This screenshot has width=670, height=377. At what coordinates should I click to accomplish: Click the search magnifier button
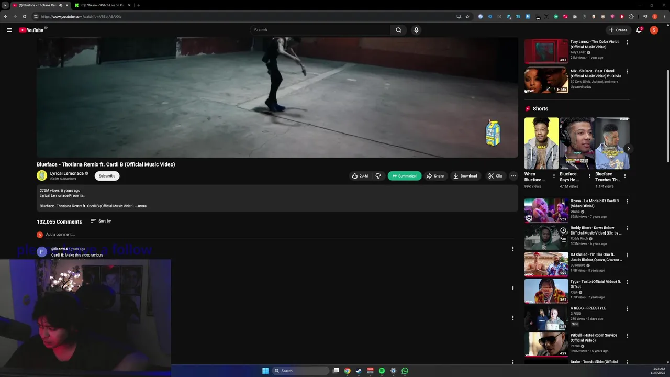point(398,30)
